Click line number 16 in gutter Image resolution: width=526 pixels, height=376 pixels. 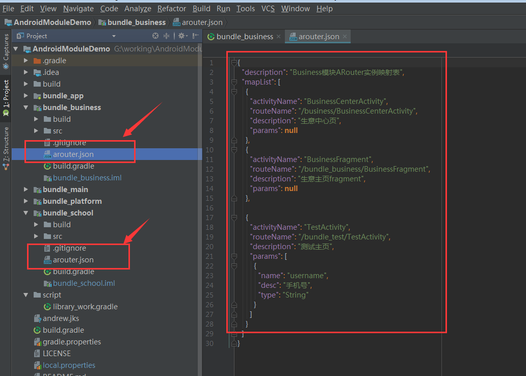pos(209,208)
